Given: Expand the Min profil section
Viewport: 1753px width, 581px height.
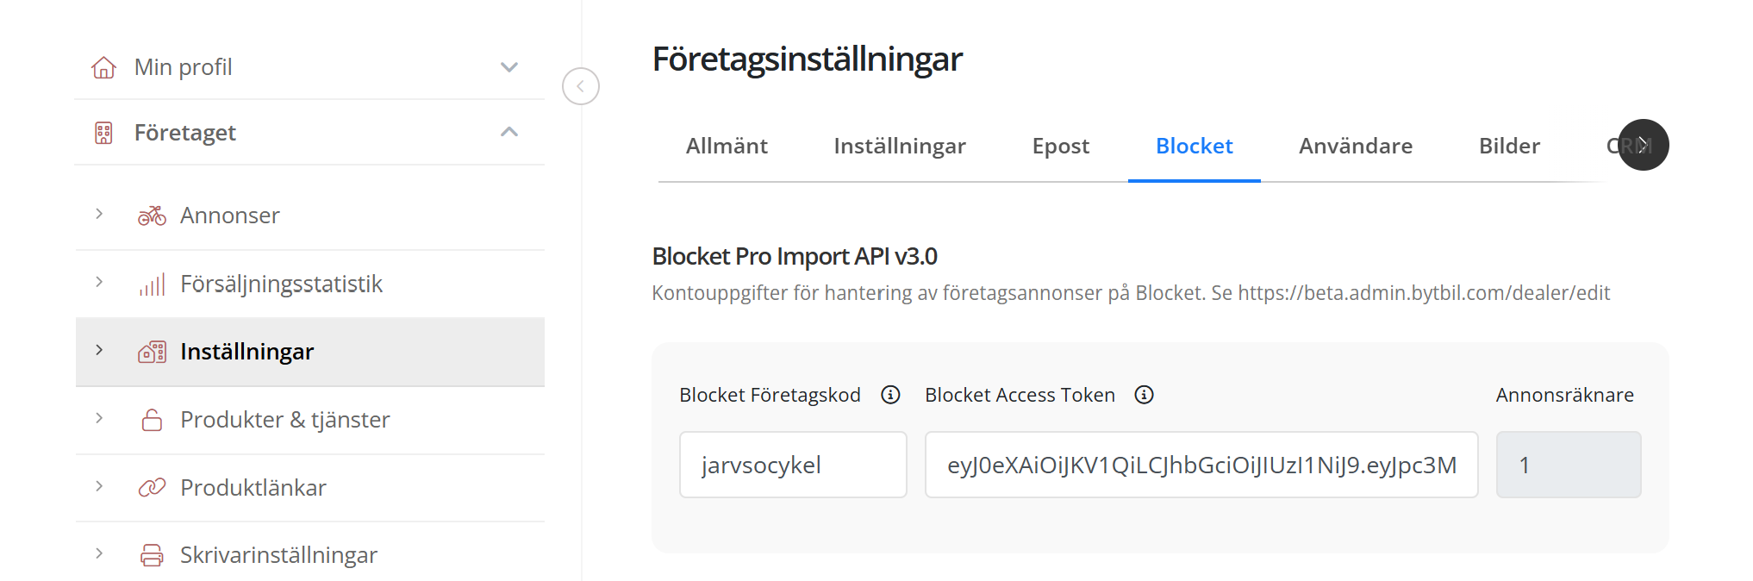Looking at the screenshot, I should pos(509,67).
